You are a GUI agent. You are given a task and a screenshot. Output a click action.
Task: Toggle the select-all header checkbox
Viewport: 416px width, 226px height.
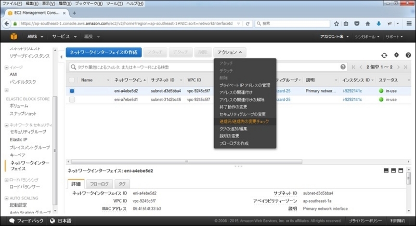(72, 80)
